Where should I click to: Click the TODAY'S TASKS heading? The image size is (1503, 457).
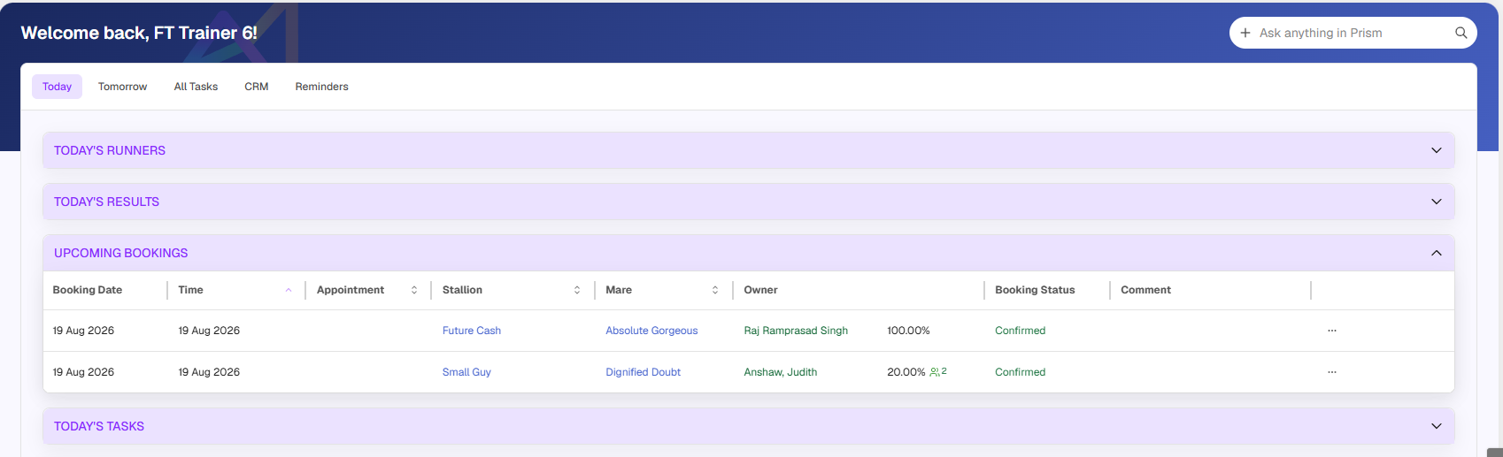[x=99, y=426]
